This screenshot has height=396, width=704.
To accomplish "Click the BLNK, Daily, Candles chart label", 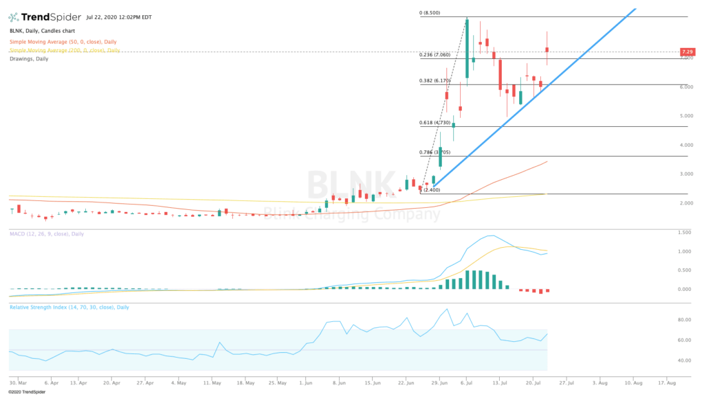I will (42, 31).
